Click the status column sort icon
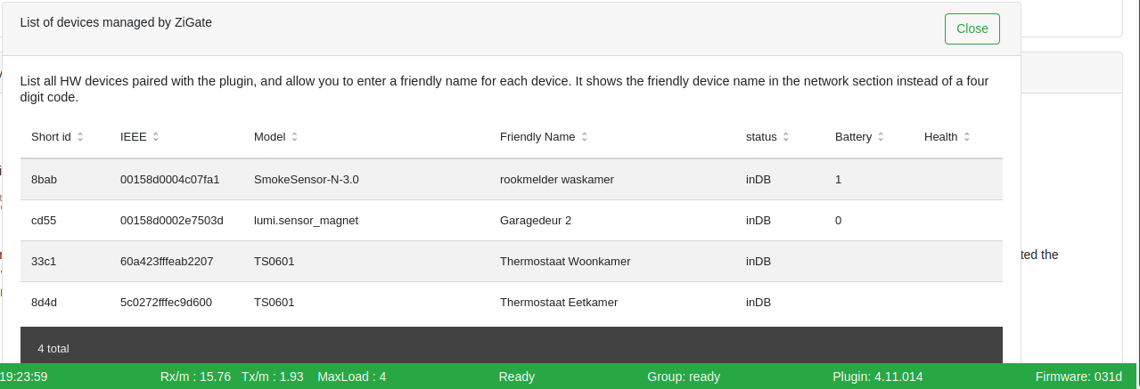The image size is (1140, 389). [786, 137]
